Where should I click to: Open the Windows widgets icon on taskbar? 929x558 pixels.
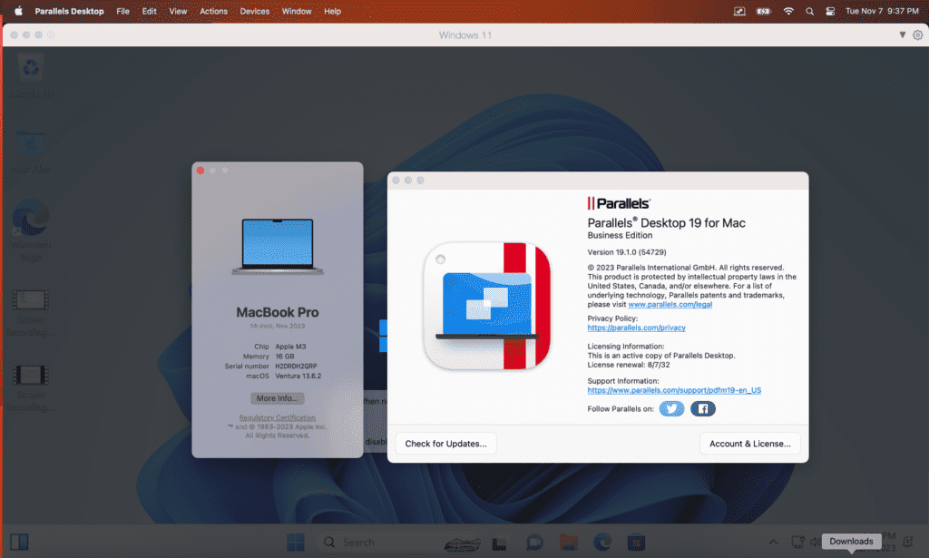click(x=19, y=543)
